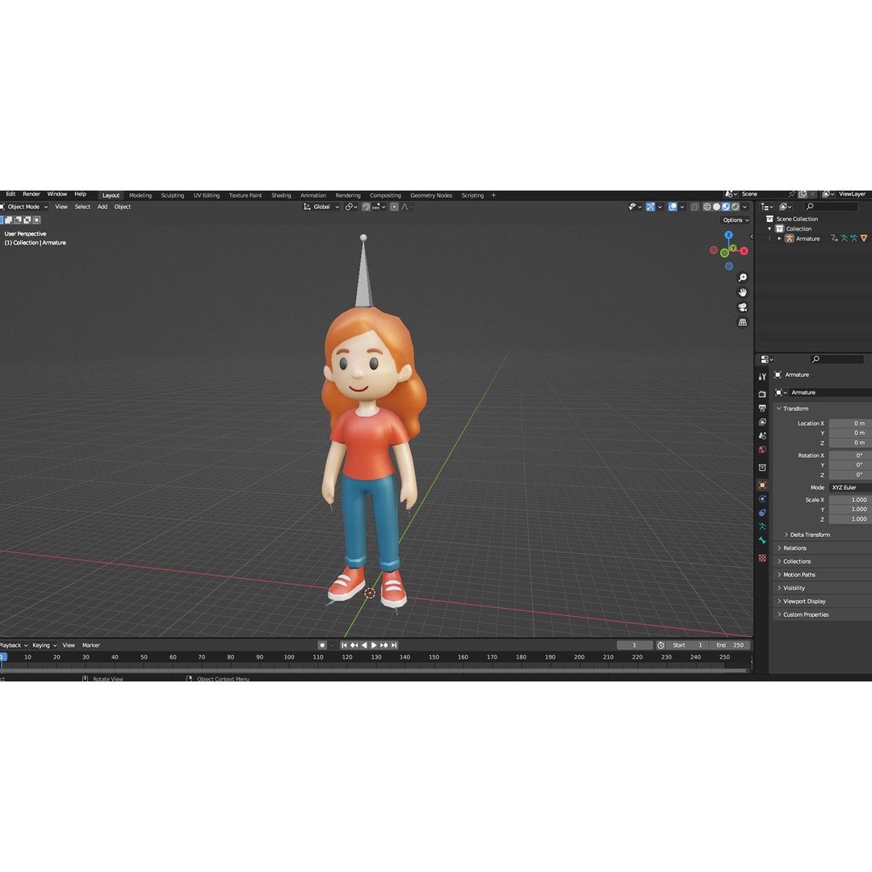The image size is (872, 872).
Task: Open the Edit menu
Action: tap(10, 194)
